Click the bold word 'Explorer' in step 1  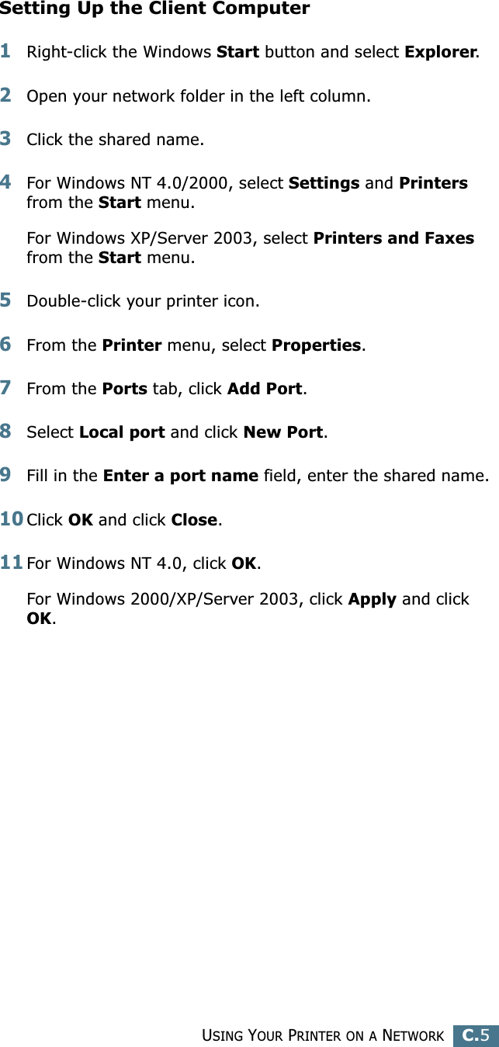tap(440, 53)
